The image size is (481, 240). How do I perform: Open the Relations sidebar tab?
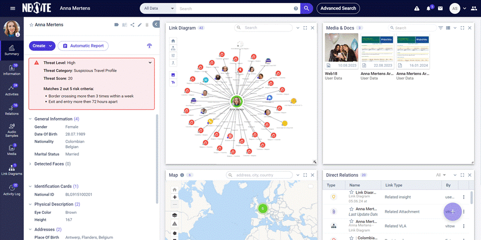point(12,110)
